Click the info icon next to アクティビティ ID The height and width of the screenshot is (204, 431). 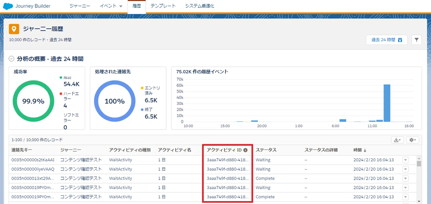tap(246, 150)
